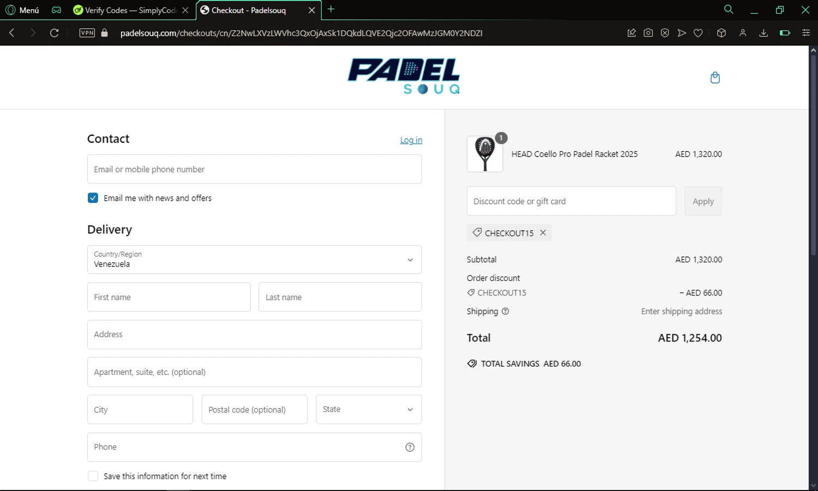The width and height of the screenshot is (818, 491).
Task: Switch to the Verify Codes — SimplyCodes tab
Action: pos(131,10)
